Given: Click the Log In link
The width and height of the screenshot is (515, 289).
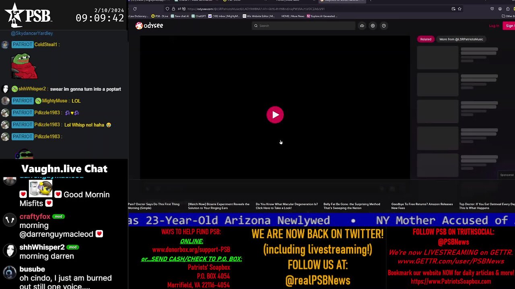Looking at the screenshot, I should coord(494,26).
